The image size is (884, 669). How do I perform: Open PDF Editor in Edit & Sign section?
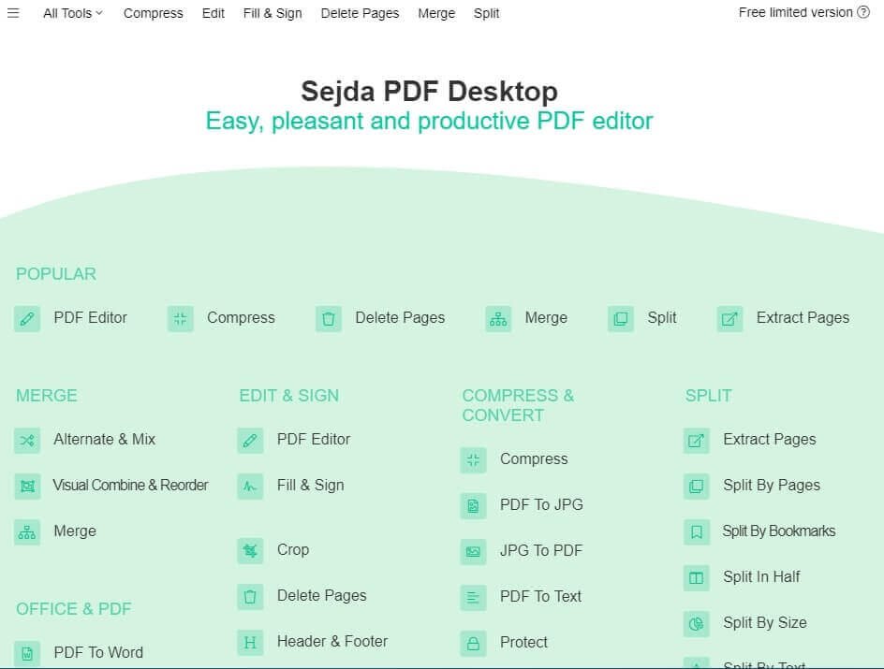tap(314, 439)
